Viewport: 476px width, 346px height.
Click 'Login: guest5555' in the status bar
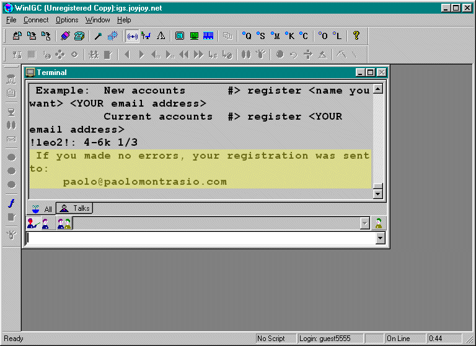click(x=330, y=339)
